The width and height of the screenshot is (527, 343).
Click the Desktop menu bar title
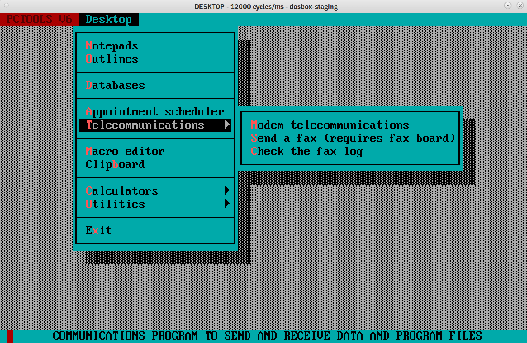tap(109, 19)
